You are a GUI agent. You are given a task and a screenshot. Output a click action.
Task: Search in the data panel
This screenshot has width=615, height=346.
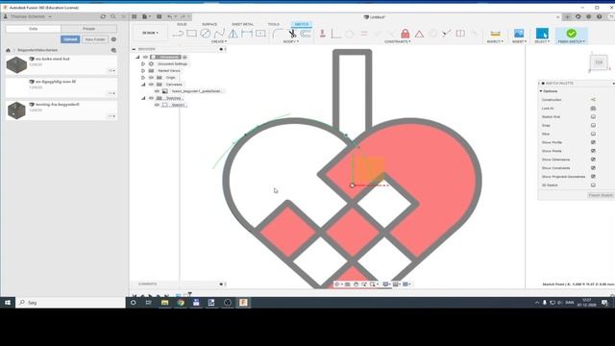113,16
